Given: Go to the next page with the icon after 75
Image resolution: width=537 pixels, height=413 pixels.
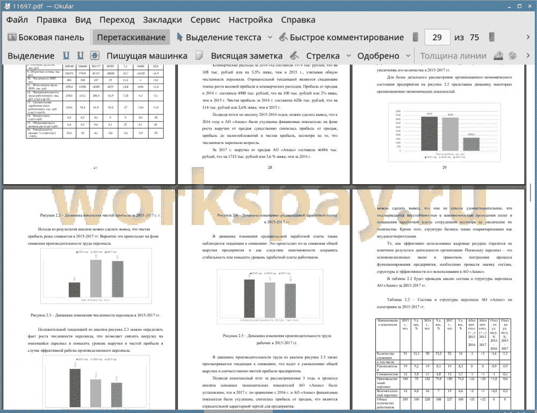Looking at the screenshot, I should (492, 38).
